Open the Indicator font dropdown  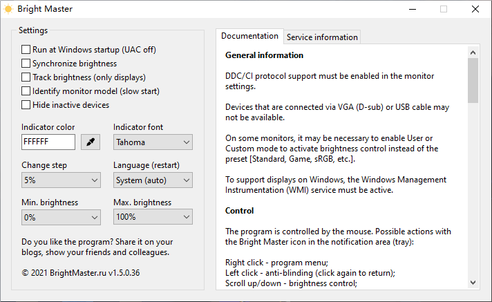[x=153, y=142]
